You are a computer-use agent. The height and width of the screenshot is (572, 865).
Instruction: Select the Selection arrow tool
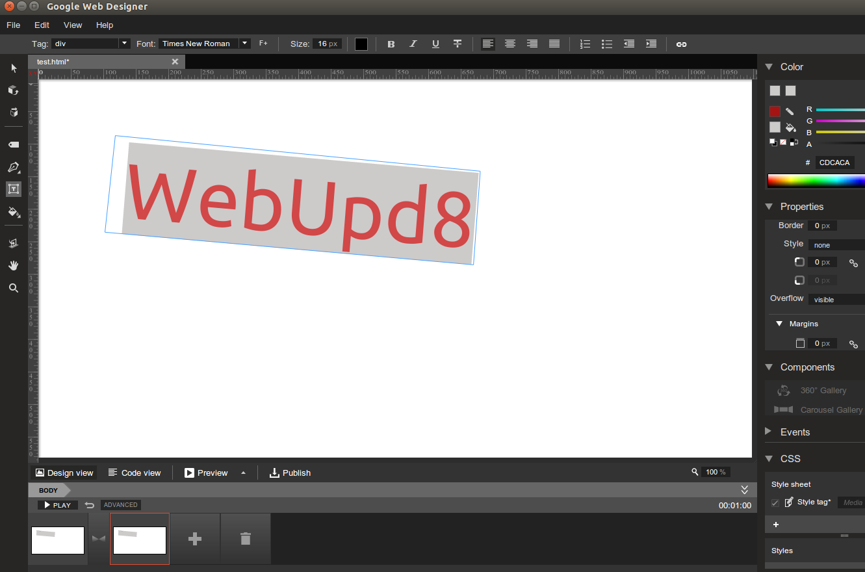[14, 68]
